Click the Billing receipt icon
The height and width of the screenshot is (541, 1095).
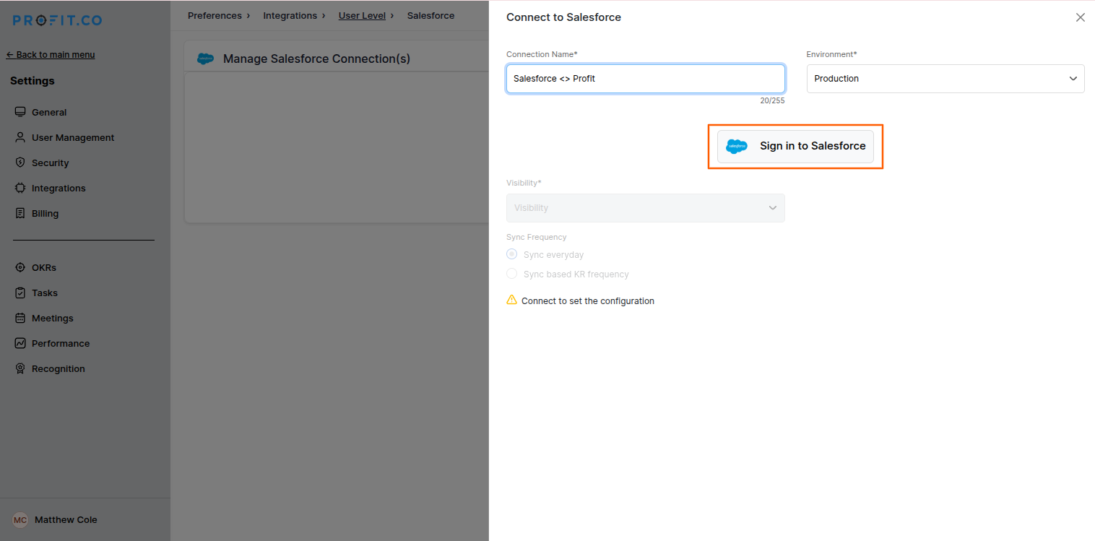[20, 213]
